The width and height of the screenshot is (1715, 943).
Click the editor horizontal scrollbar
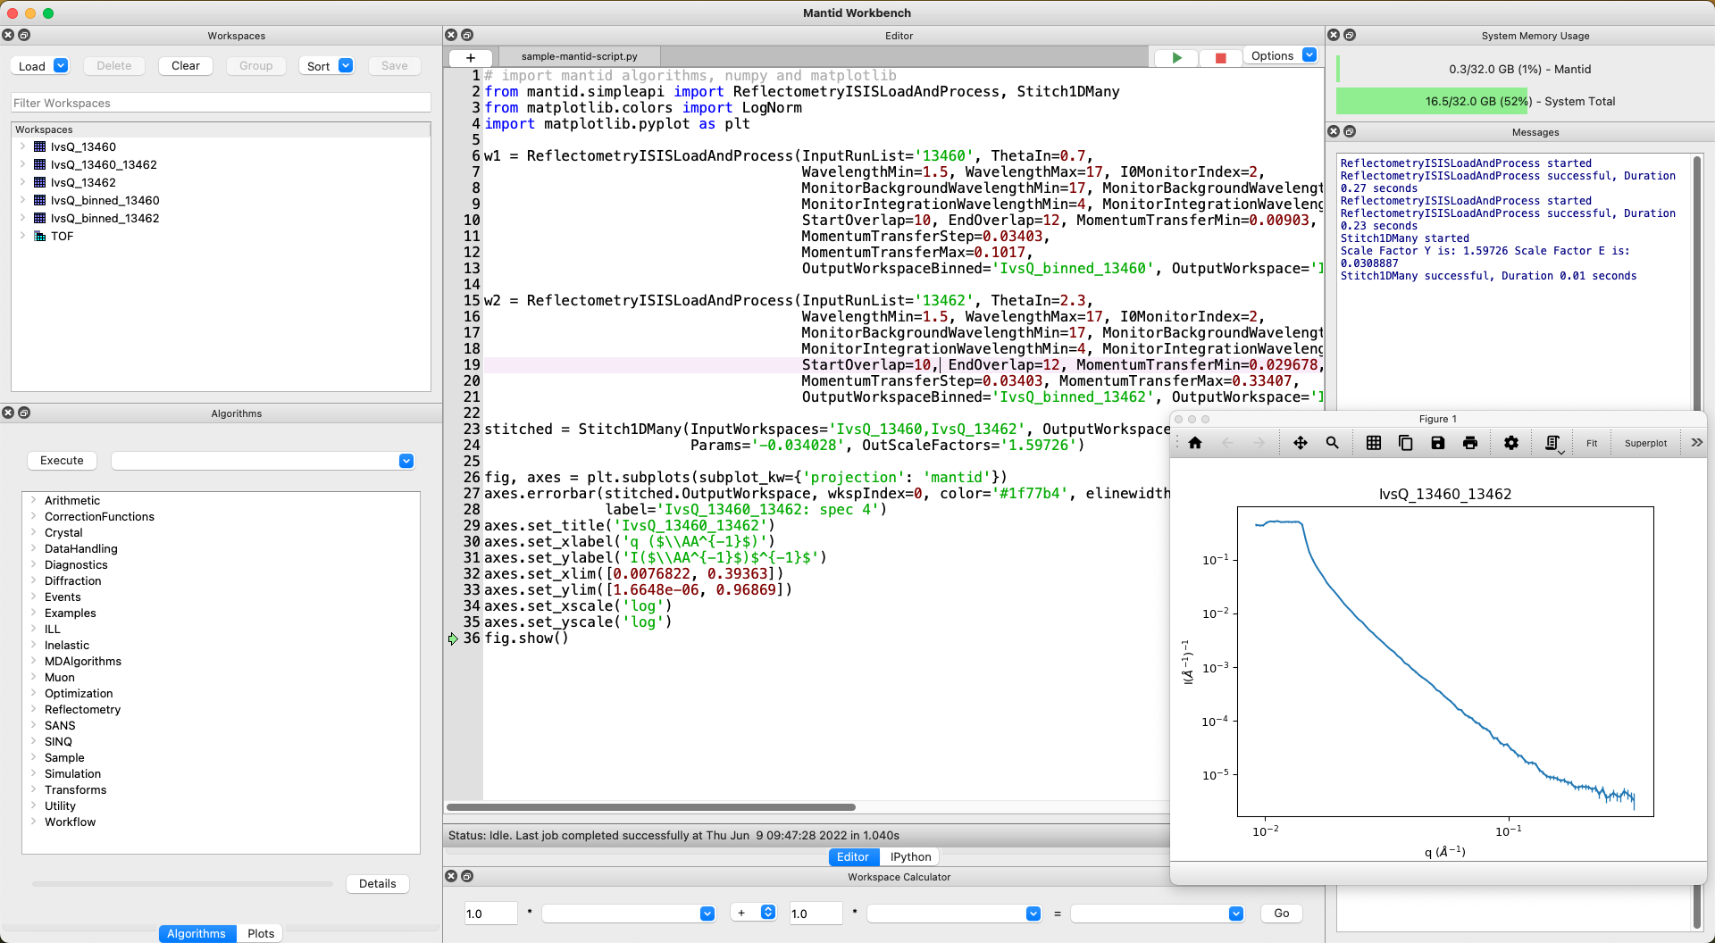coord(651,807)
